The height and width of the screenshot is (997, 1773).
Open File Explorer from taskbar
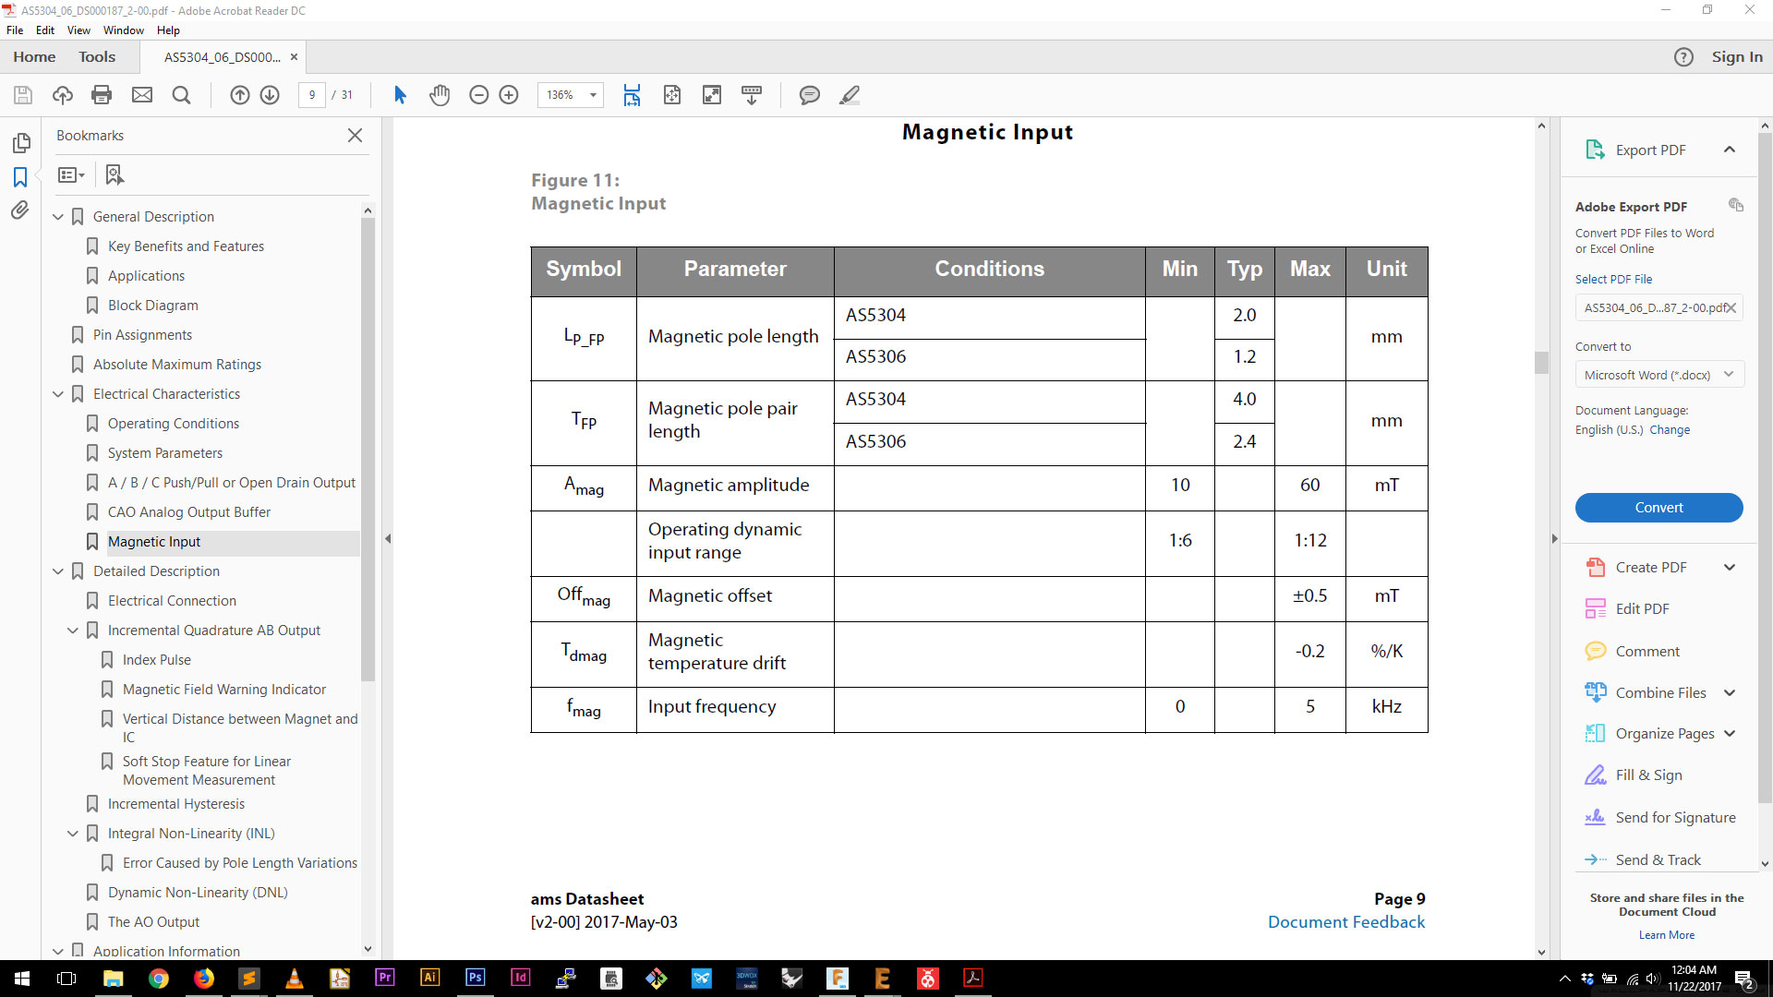(113, 979)
